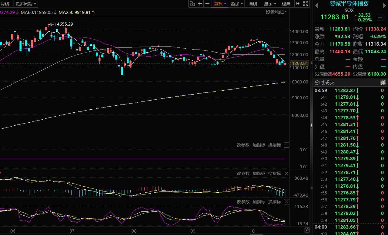This screenshot has height=235, width=388.
Task: Open the 叠加 overlay dropdown
Action: pos(237,4)
